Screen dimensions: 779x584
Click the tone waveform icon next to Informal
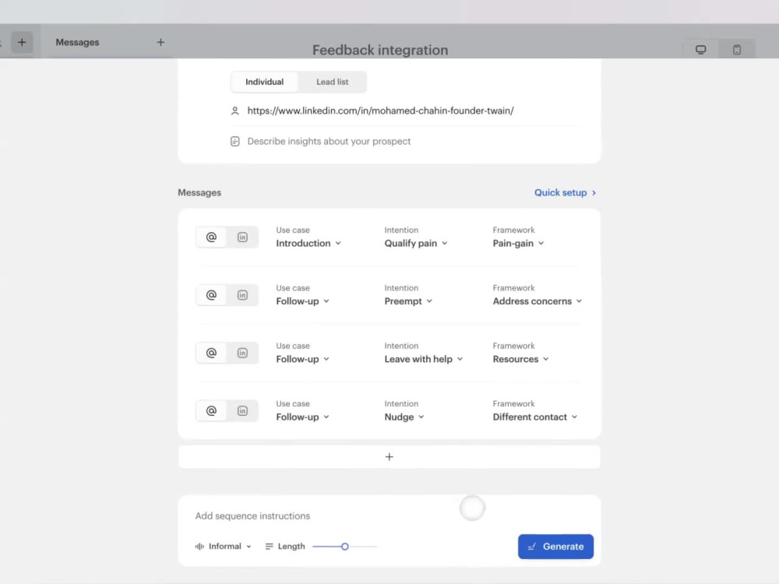tap(199, 547)
